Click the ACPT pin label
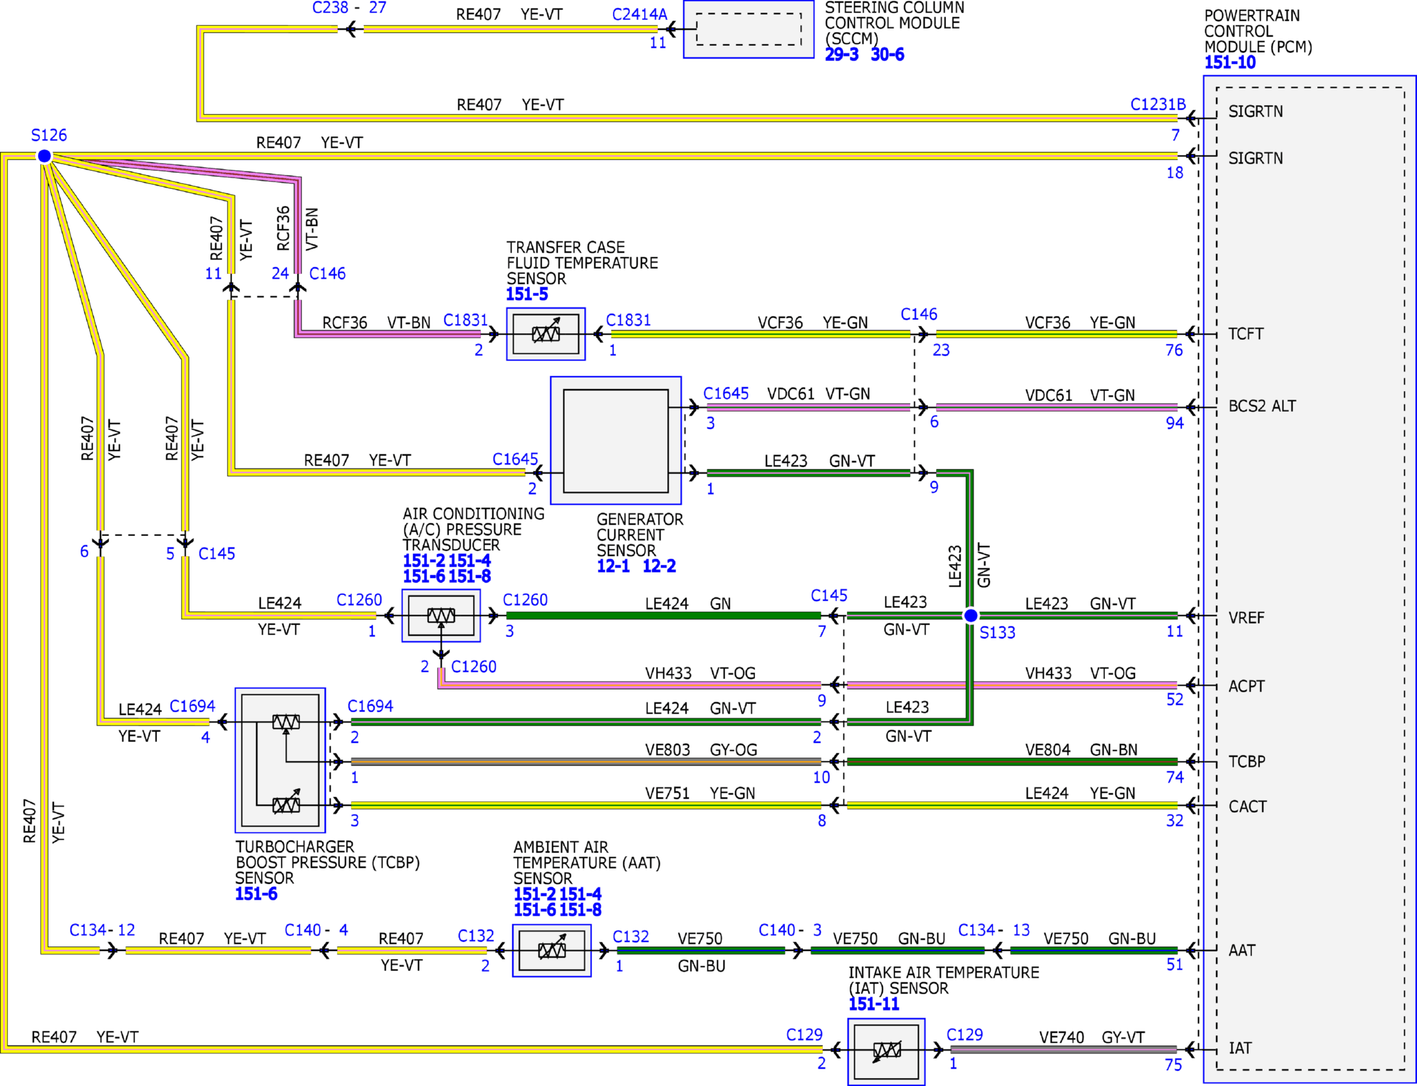 tap(1246, 686)
